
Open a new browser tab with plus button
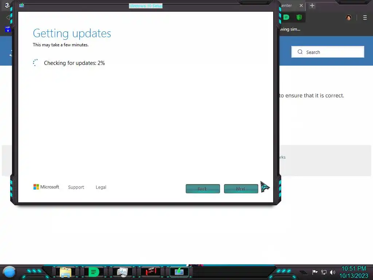pyautogui.click(x=312, y=5)
